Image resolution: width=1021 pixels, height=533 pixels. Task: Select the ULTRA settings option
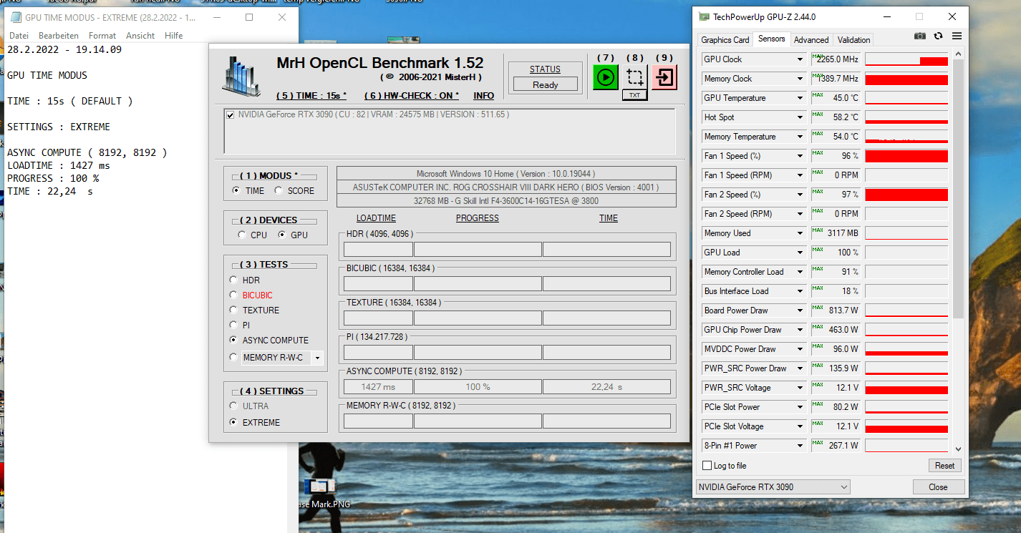coord(233,406)
